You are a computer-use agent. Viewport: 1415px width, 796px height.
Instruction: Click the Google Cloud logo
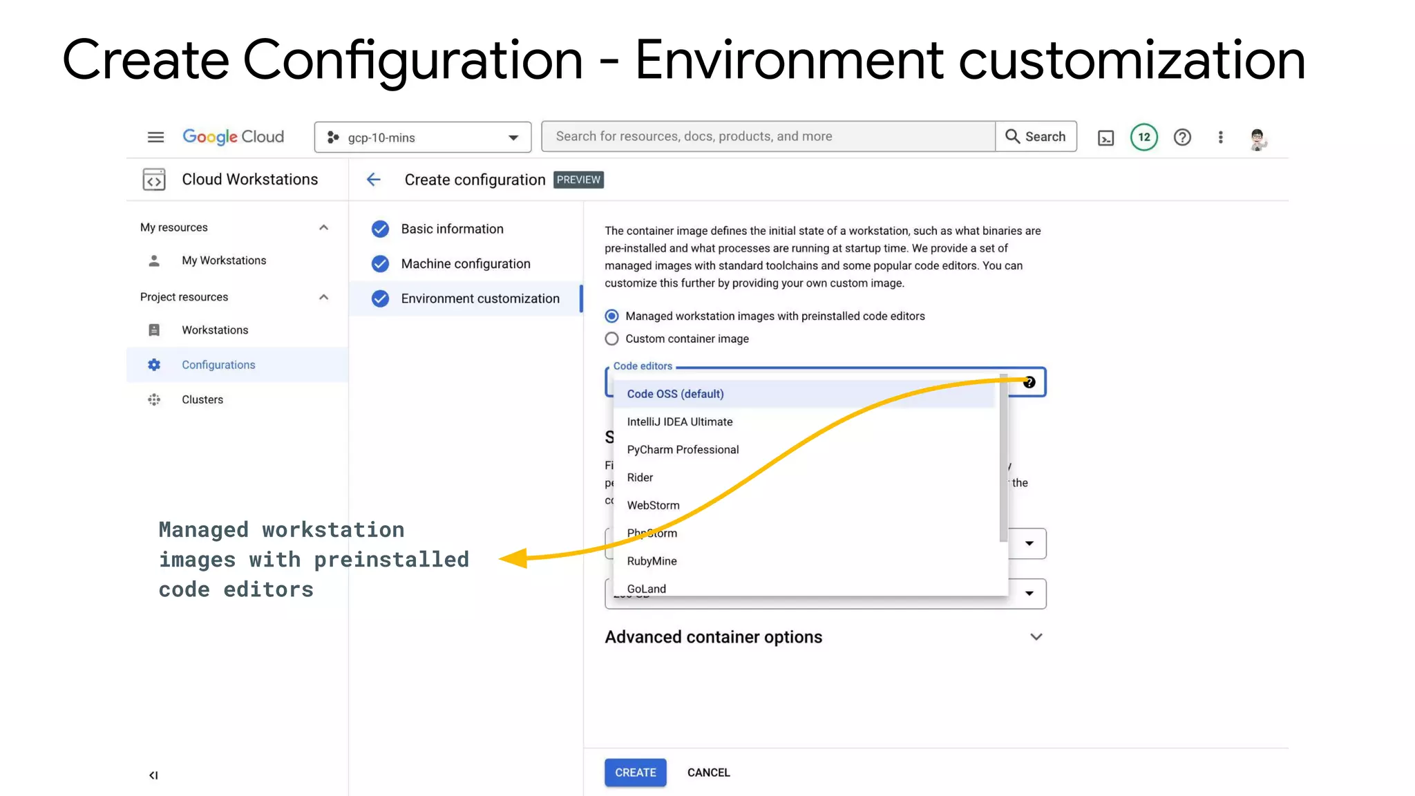(x=233, y=137)
